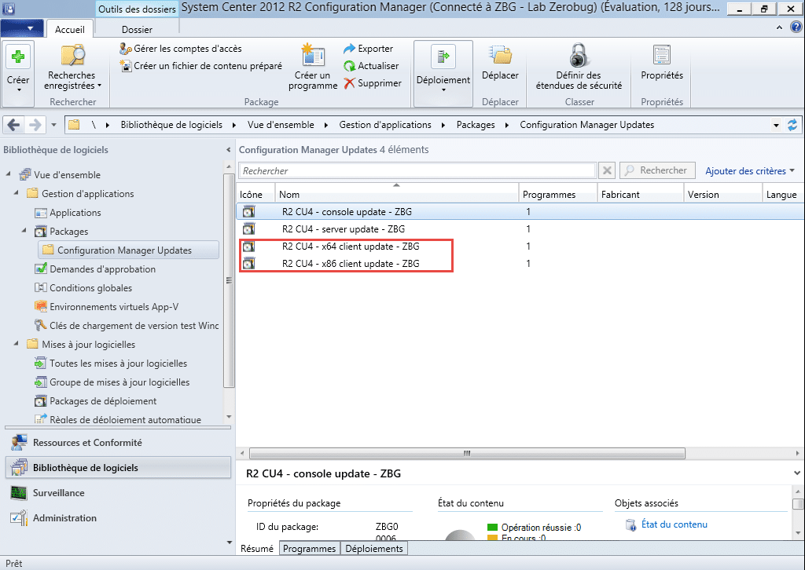
Task: Click the Déplacer folder icon
Action: tap(500, 56)
